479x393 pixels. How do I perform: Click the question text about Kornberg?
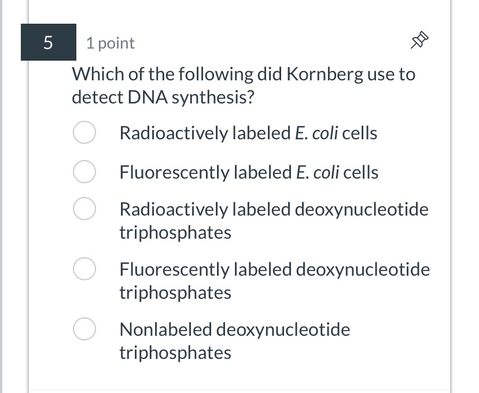(x=243, y=85)
